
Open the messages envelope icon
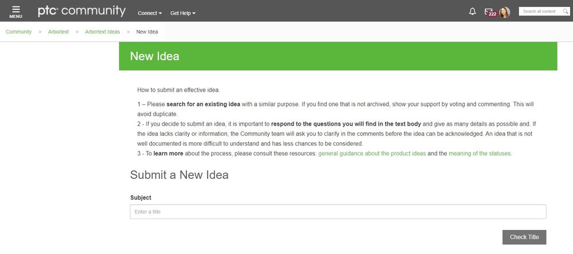488,11
